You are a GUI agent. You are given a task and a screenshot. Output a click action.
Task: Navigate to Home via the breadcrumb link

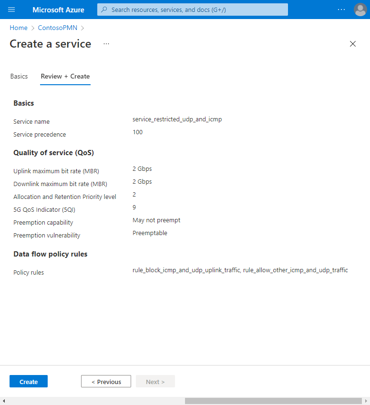point(19,28)
